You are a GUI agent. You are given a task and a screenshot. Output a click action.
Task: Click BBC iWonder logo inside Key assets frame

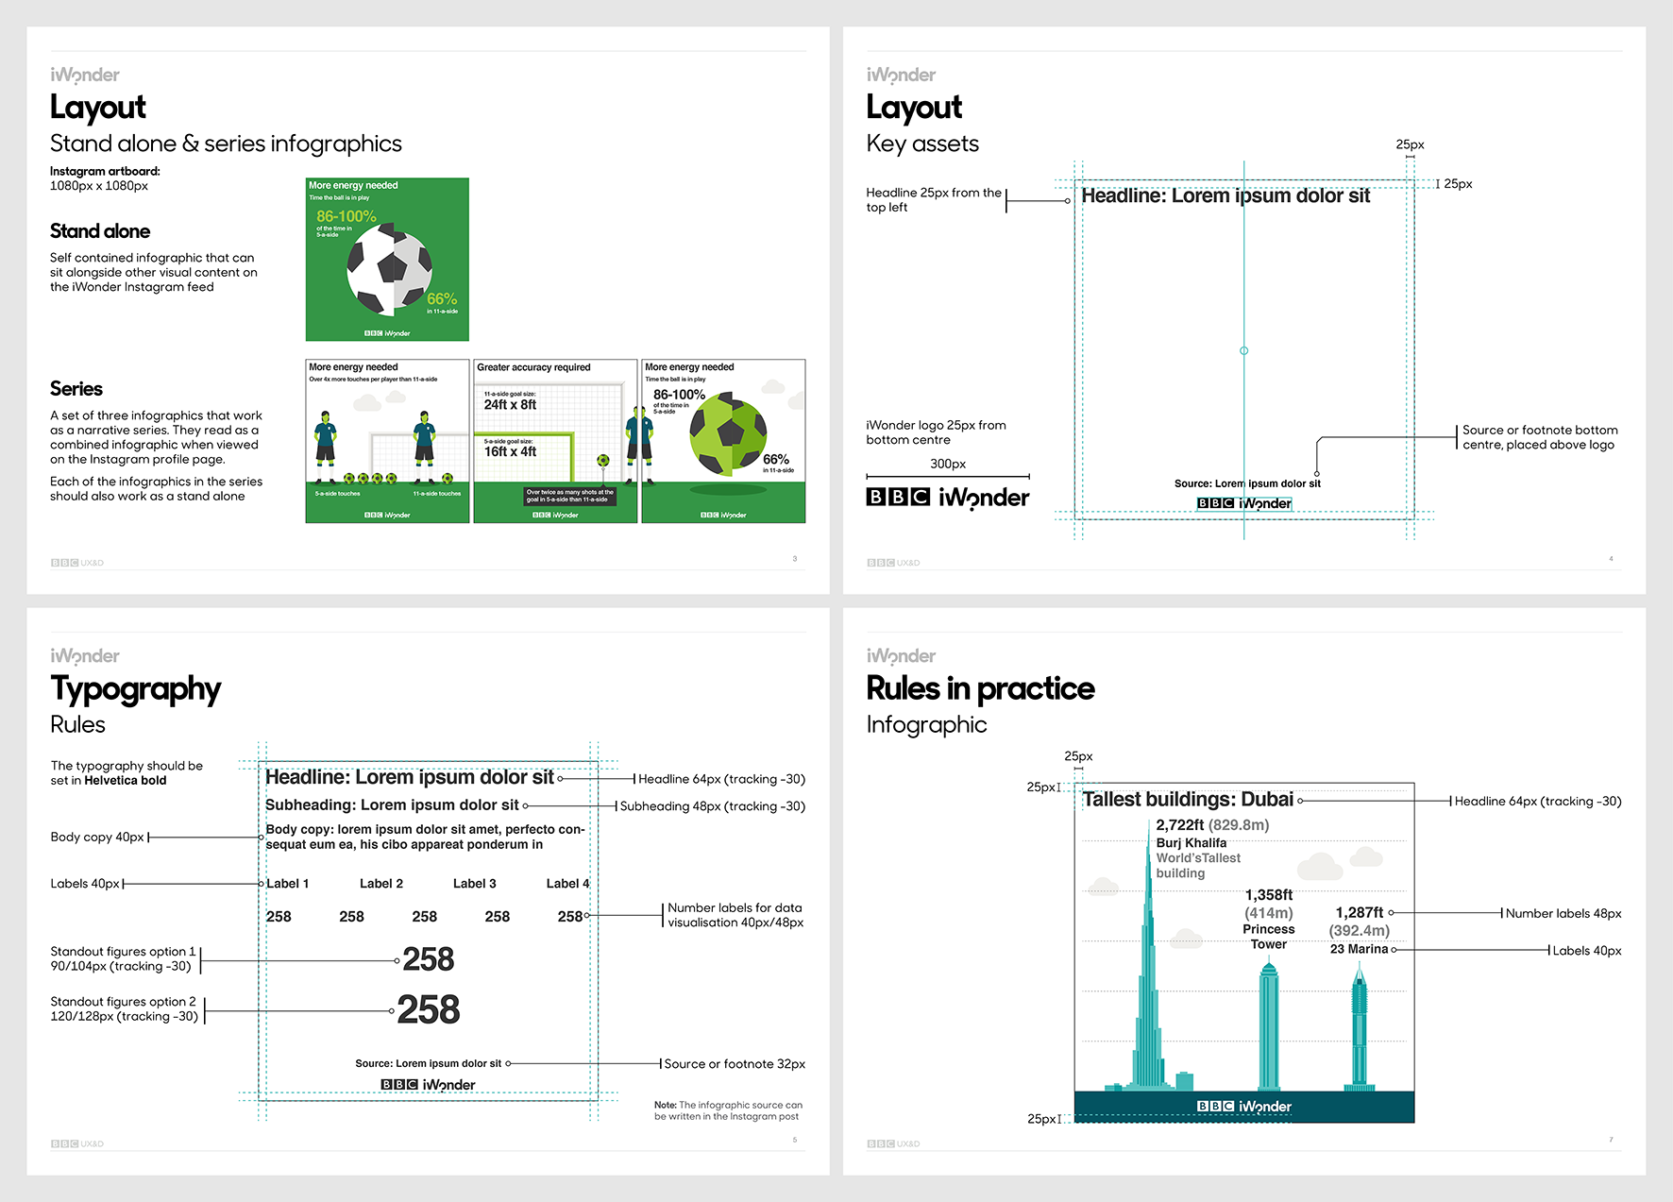point(1243,503)
